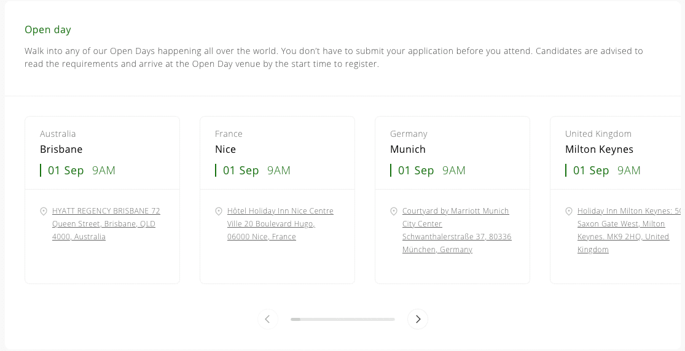The width and height of the screenshot is (685, 351).
Task: Select the Munich city heading
Action: click(x=408, y=149)
